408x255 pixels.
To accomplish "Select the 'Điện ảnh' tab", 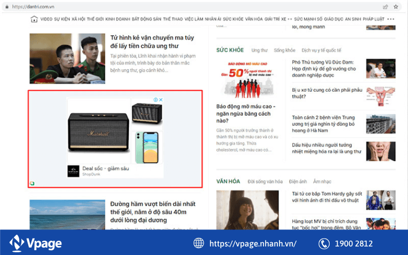I will pyautogui.click(x=298, y=181).
